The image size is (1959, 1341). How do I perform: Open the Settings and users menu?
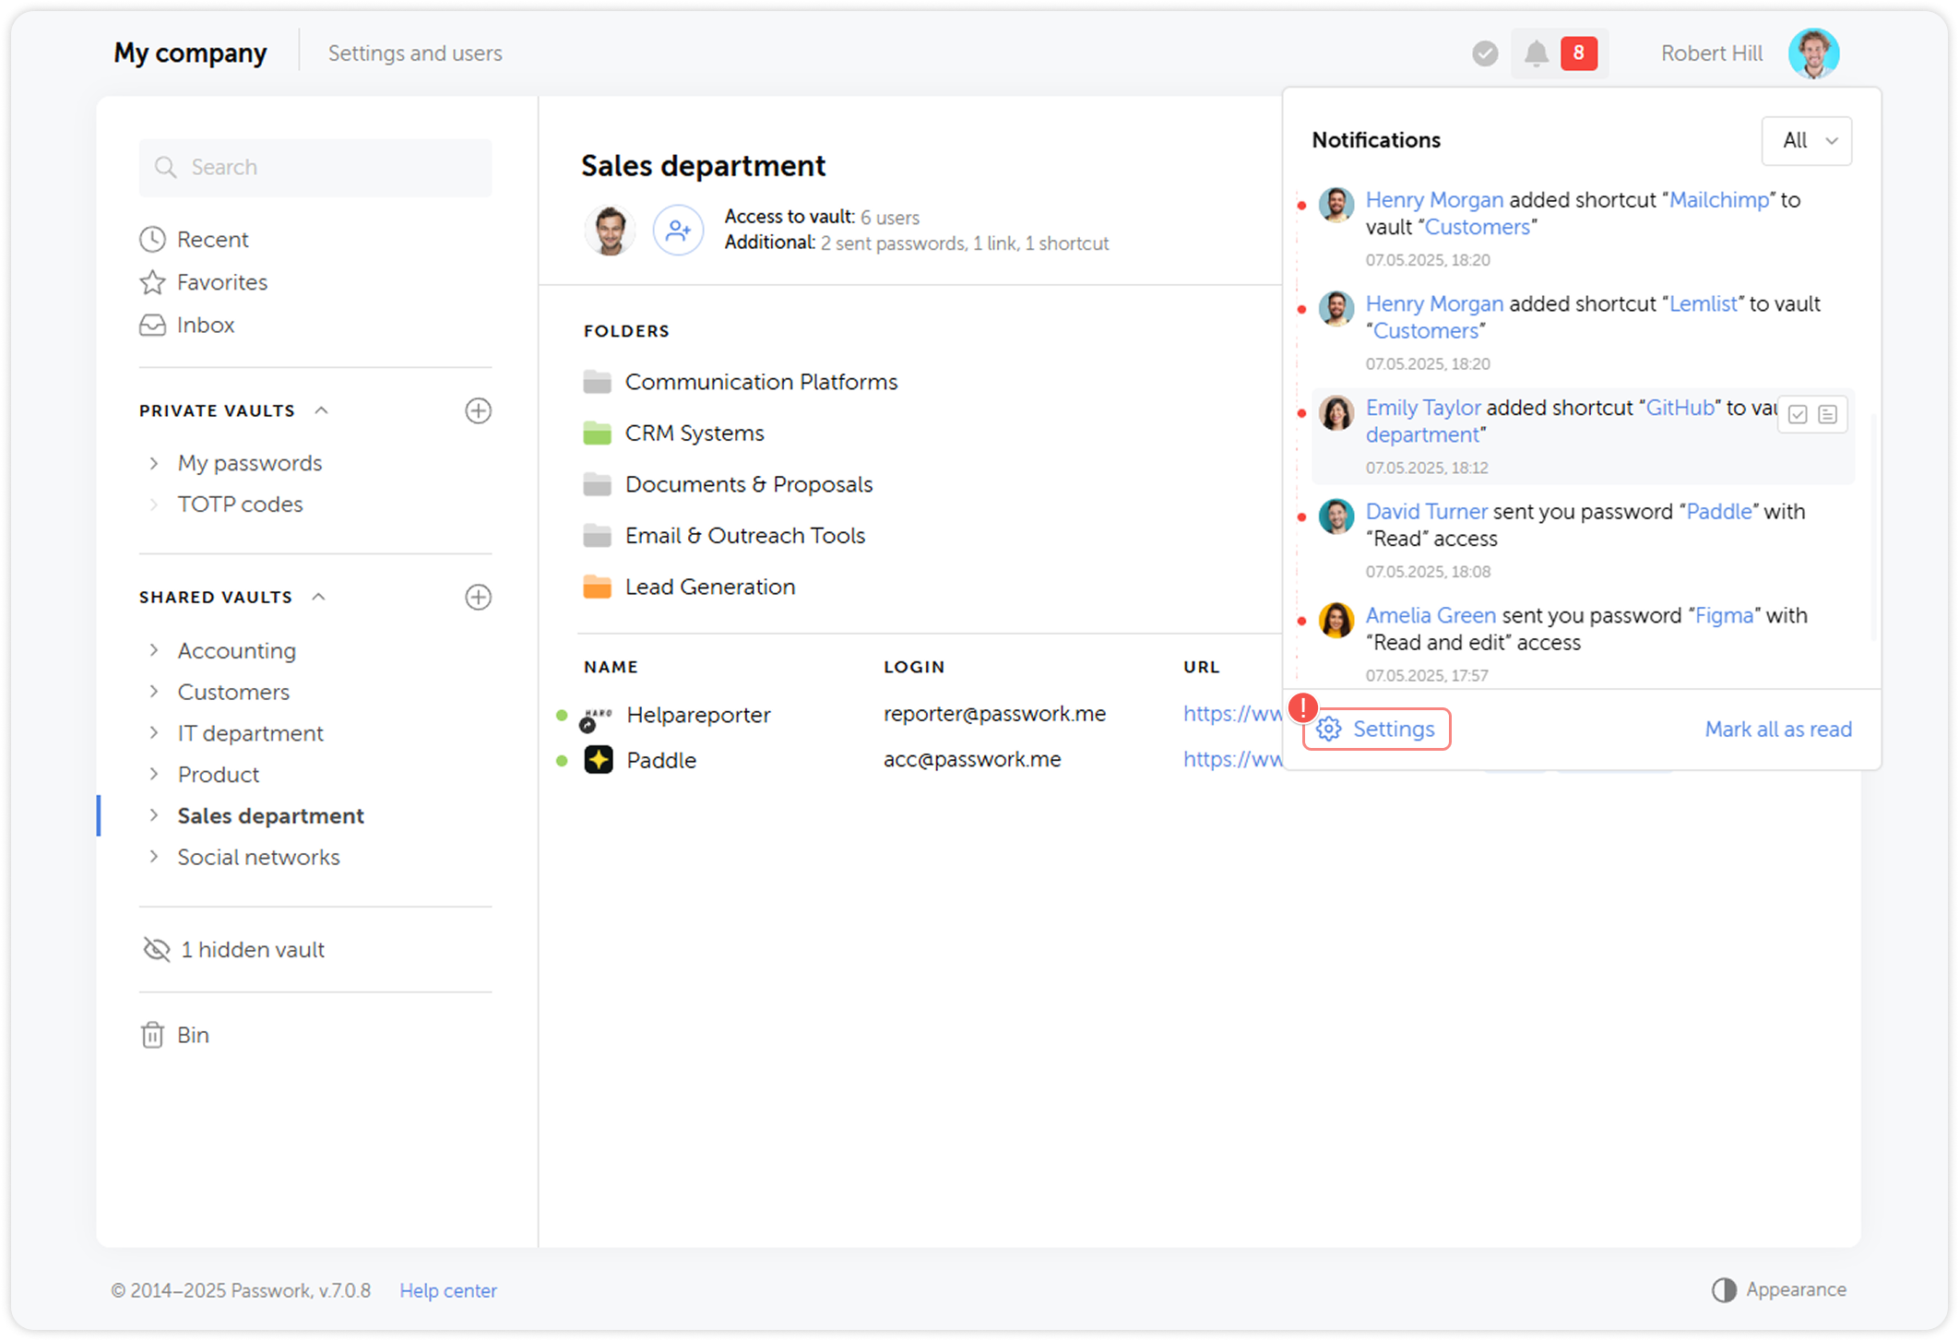click(x=415, y=53)
